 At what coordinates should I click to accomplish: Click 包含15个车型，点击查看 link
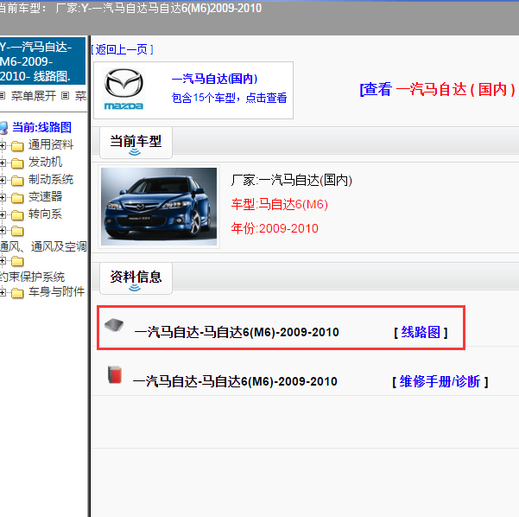[x=229, y=98]
